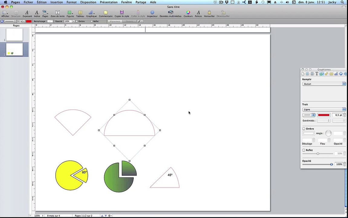Open line style dropdown in inspector
Screen dimensions: 348x218
[x=309, y=115]
